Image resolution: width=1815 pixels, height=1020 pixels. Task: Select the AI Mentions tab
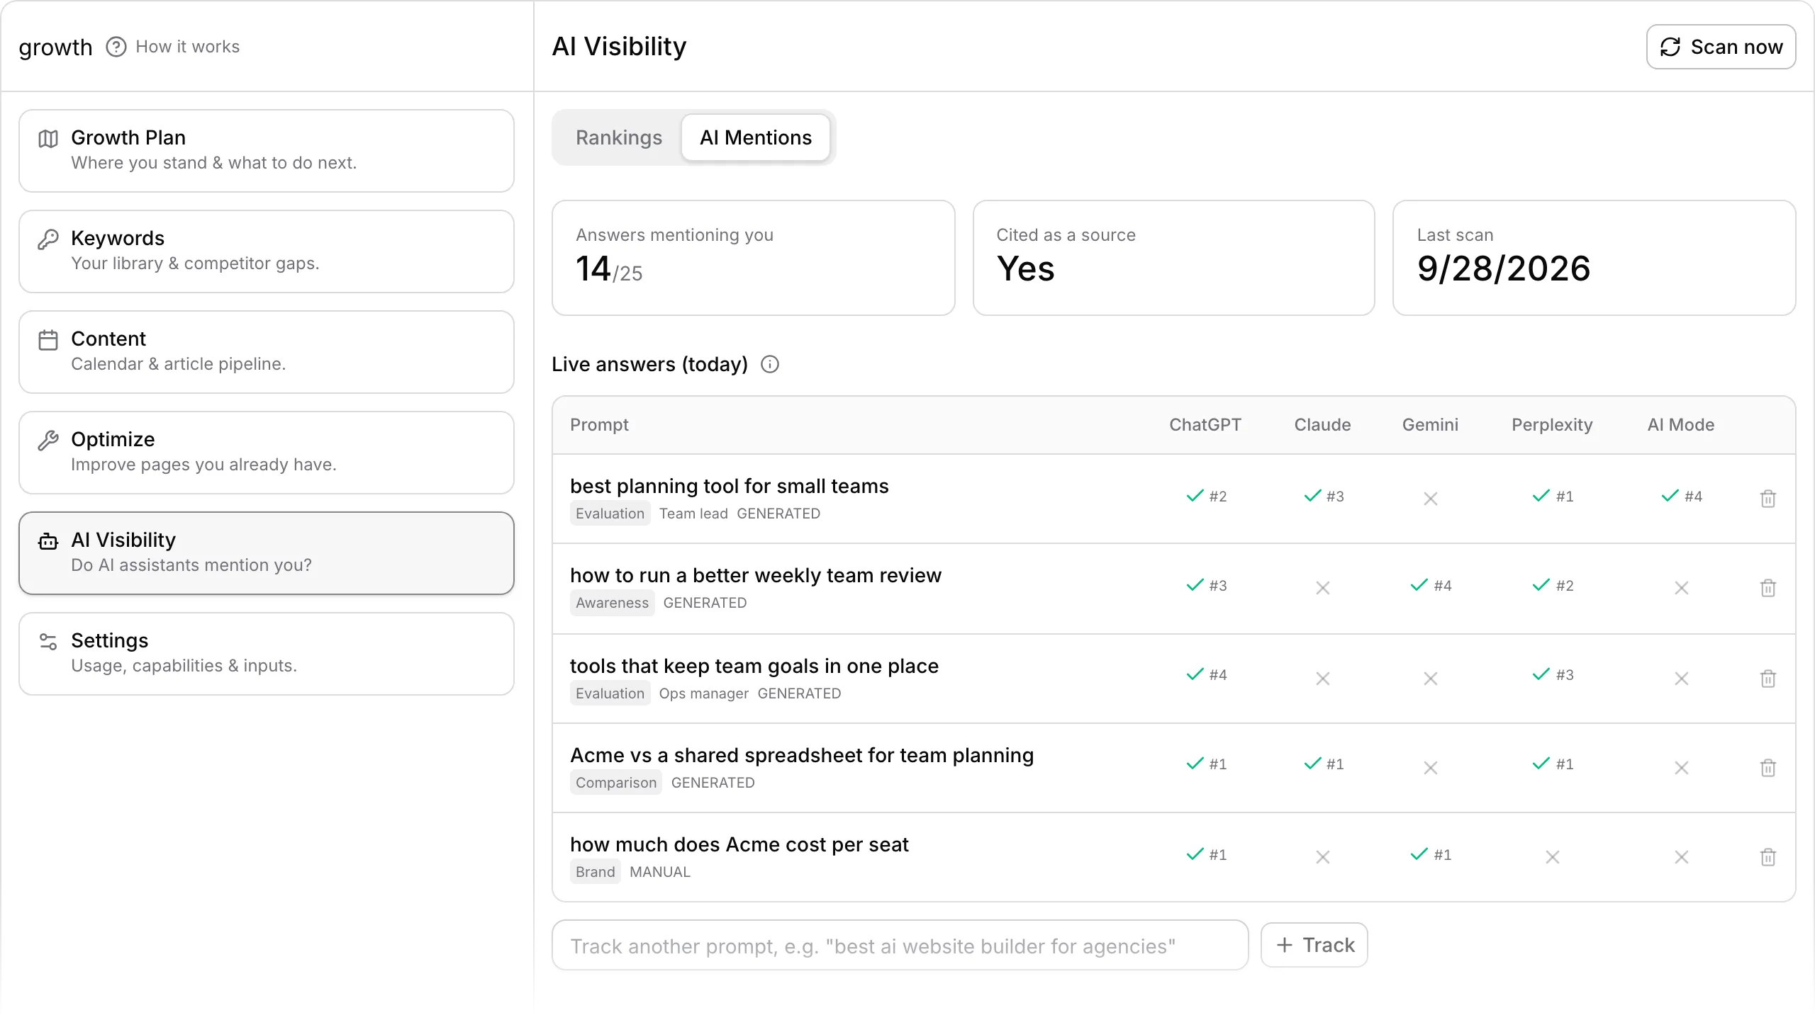point(756,137)
